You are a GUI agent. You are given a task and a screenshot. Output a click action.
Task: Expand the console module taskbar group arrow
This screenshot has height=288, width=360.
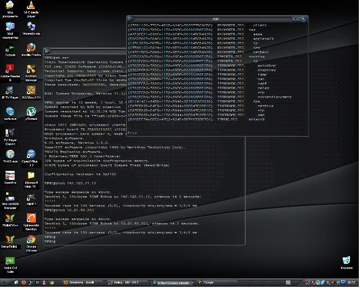tap(193, 283)
